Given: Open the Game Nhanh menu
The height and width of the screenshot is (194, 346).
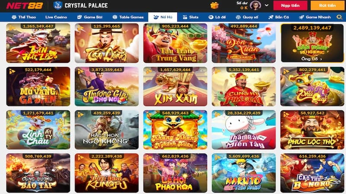Looking at the screenshot, I should [315, 17].
